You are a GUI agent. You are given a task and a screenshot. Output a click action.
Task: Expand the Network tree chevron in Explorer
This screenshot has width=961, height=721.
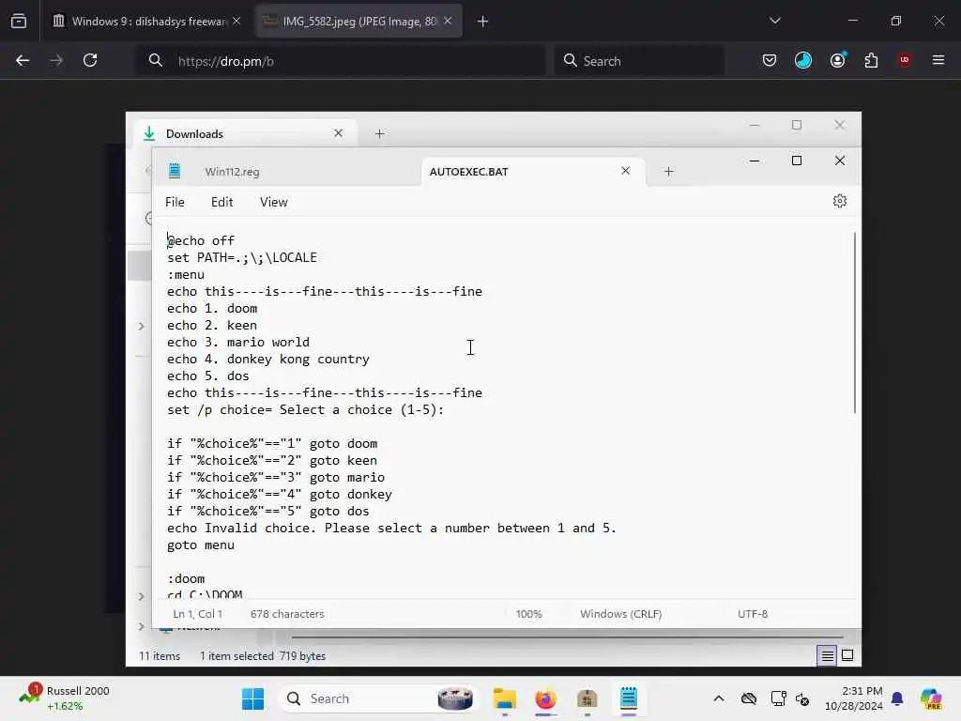(x=141, y=626)
